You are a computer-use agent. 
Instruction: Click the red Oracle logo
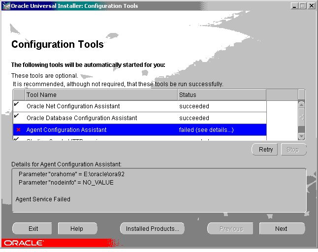coord(24,243)
